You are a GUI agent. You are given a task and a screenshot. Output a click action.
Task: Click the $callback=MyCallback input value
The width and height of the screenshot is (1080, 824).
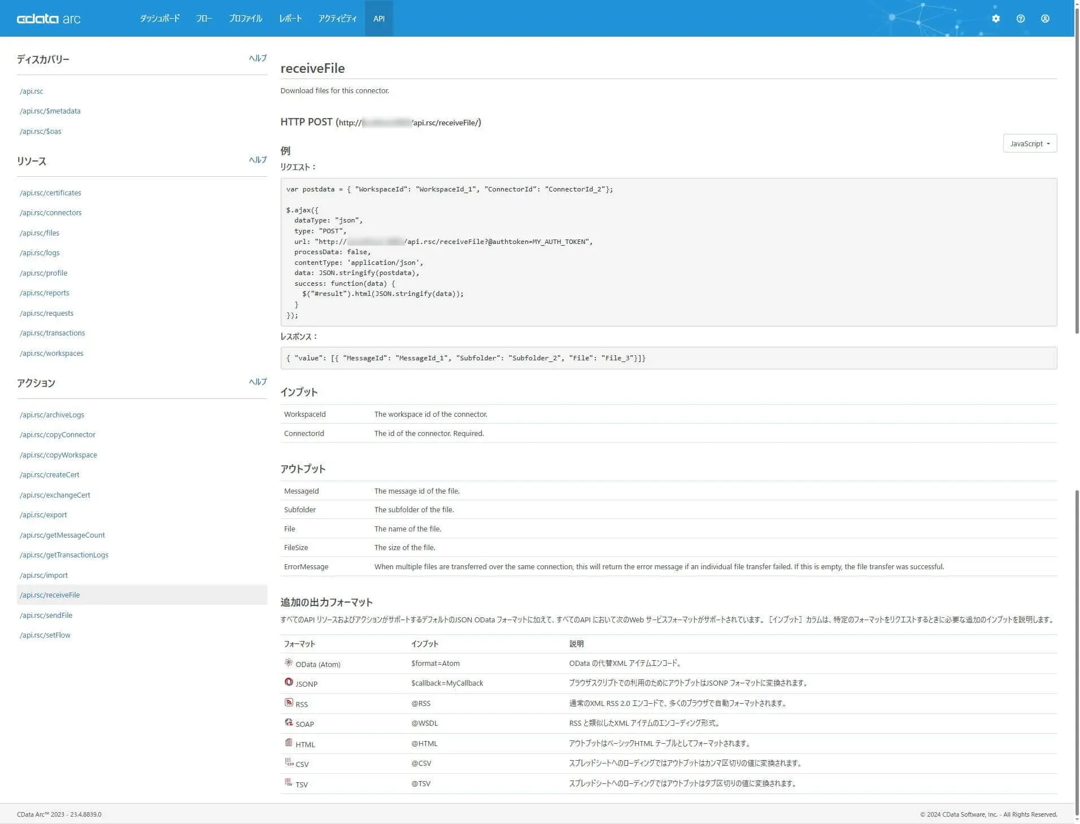tap(447, 683)
